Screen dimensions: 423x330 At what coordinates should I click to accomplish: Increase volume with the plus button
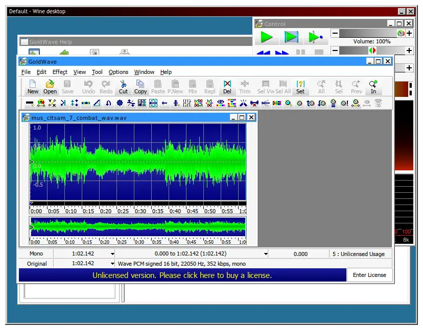coord(409,33)
